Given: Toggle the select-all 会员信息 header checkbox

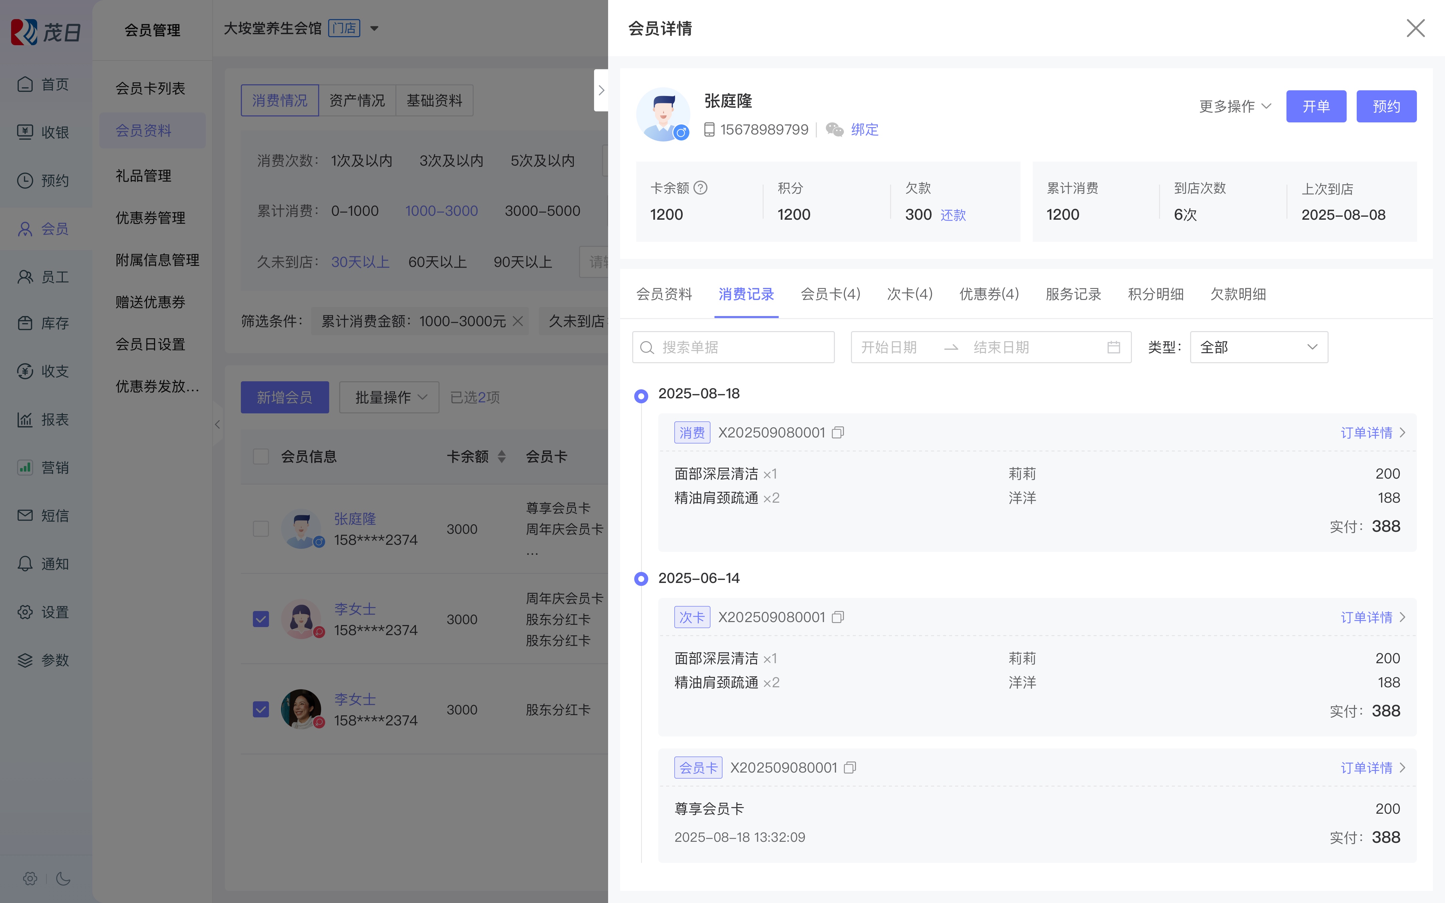Looking at the screenshot, I should click(261, 457).
